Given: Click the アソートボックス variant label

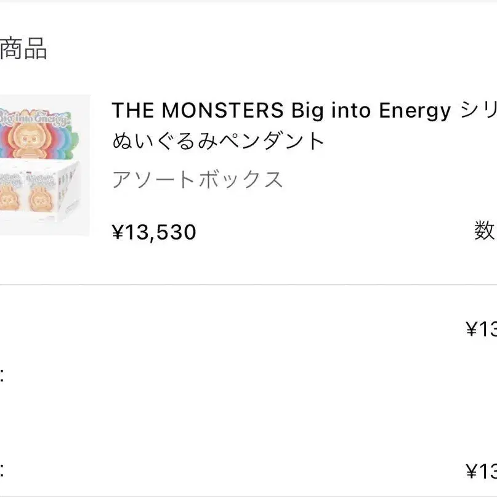Looking at the screenshot, I should (197, 180).
